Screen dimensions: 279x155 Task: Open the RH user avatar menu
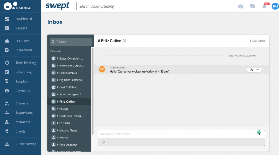(x=275, y=7)
